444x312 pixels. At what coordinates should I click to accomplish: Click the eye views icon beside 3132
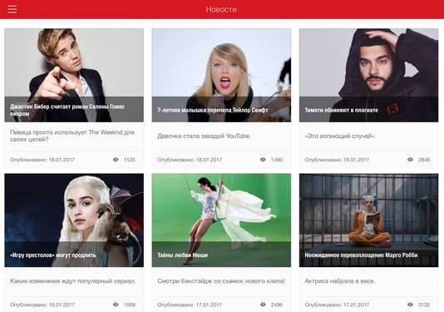pyautogui.click(x=410, y=305)
